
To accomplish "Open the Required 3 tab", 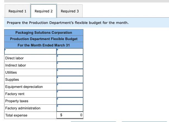I will [x=70, y=11].
